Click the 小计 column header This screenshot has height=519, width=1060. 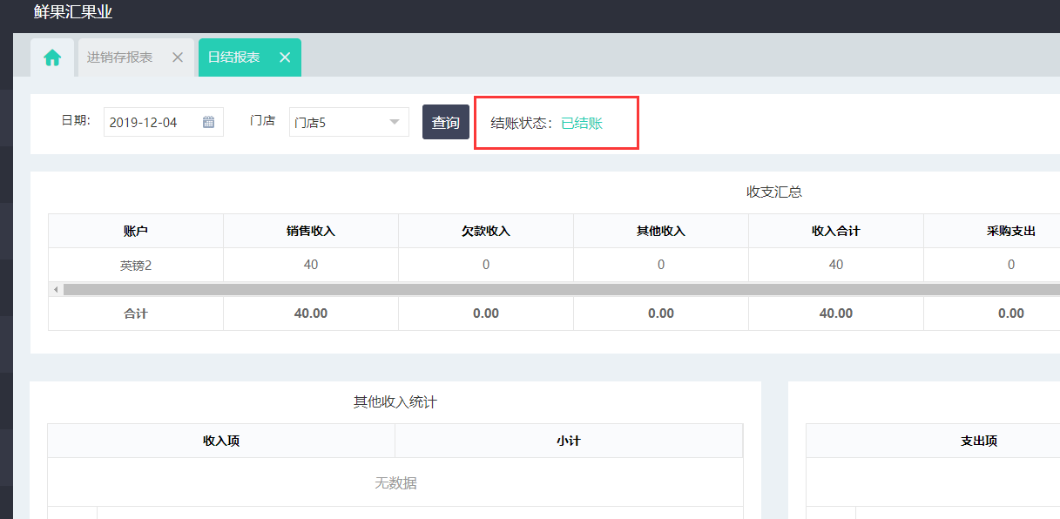tap(569, 441)
